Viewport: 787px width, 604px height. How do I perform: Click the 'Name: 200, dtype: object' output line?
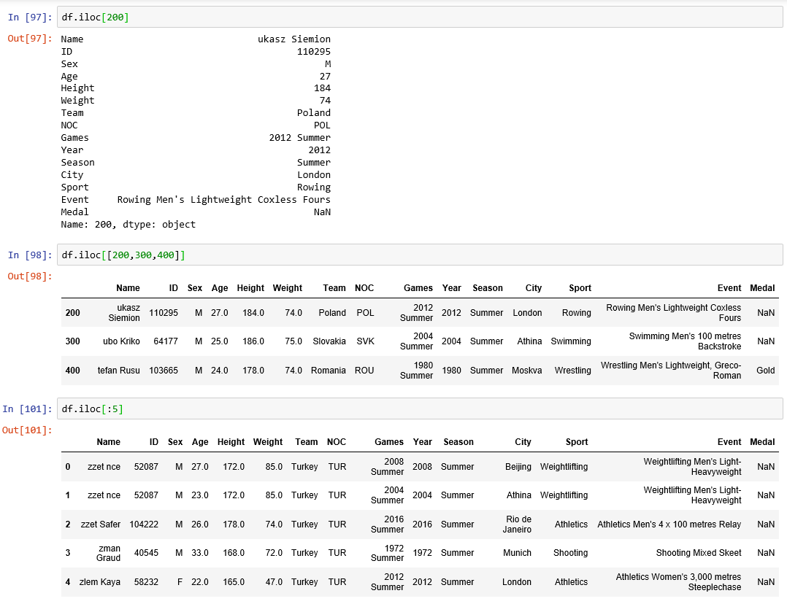click(x=128, y=225)
